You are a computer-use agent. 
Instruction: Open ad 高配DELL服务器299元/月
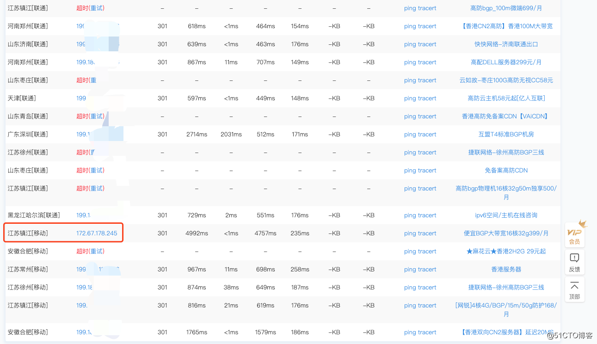(506, 62)
